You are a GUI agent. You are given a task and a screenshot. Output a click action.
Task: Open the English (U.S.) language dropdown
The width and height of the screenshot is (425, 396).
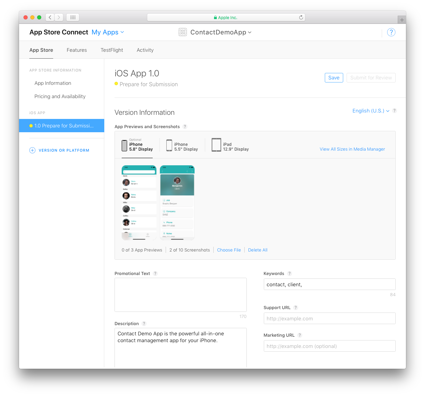371,111
